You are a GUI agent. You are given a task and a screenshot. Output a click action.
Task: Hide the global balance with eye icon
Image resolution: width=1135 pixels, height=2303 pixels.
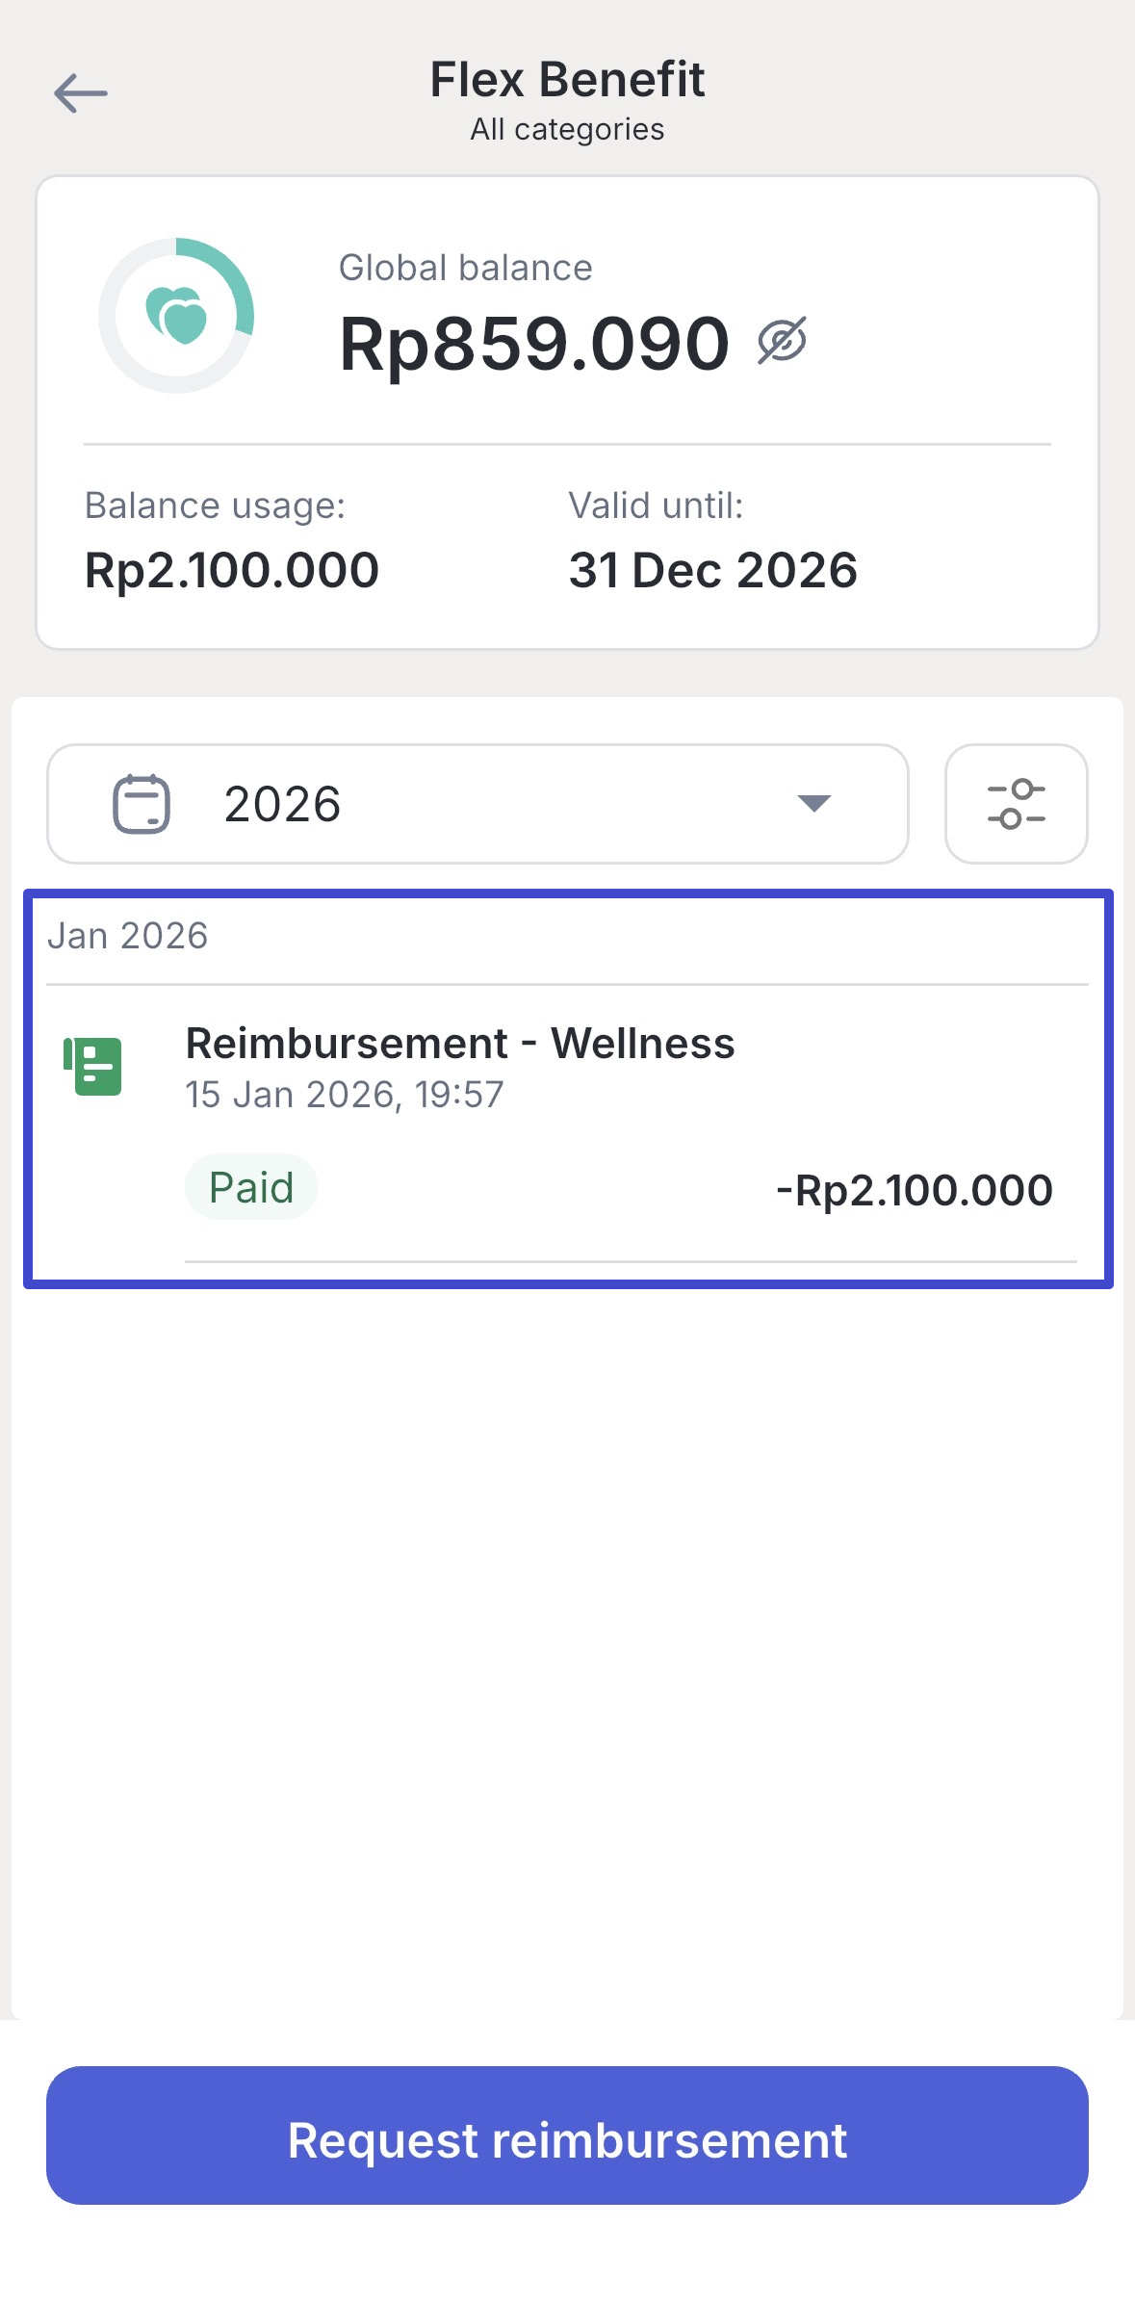point(782,341)
